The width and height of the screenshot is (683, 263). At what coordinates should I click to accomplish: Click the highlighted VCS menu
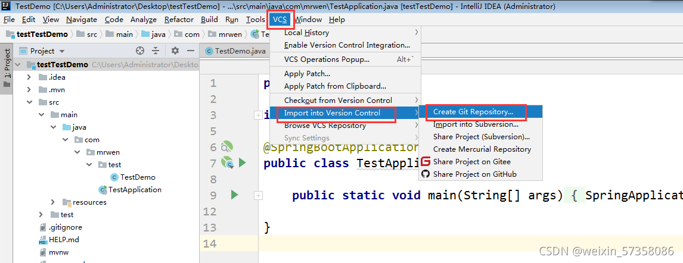[280, 20]
